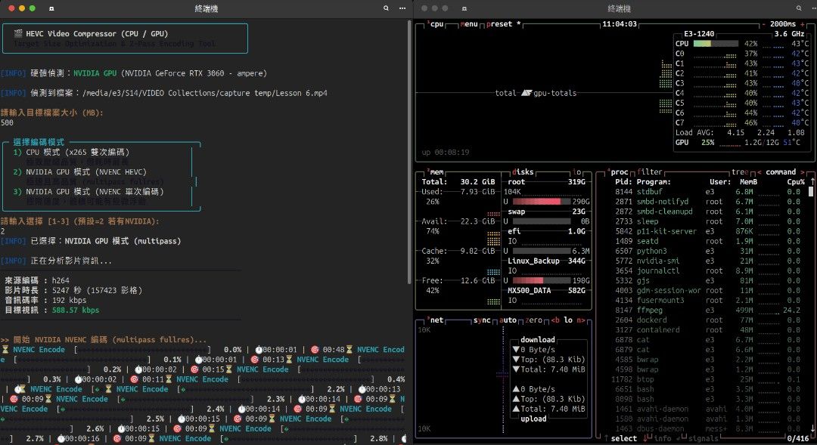Click new-tab icon in left terminal titlebar
Viewport: 817px width, 445px height.
pos(51,8)
